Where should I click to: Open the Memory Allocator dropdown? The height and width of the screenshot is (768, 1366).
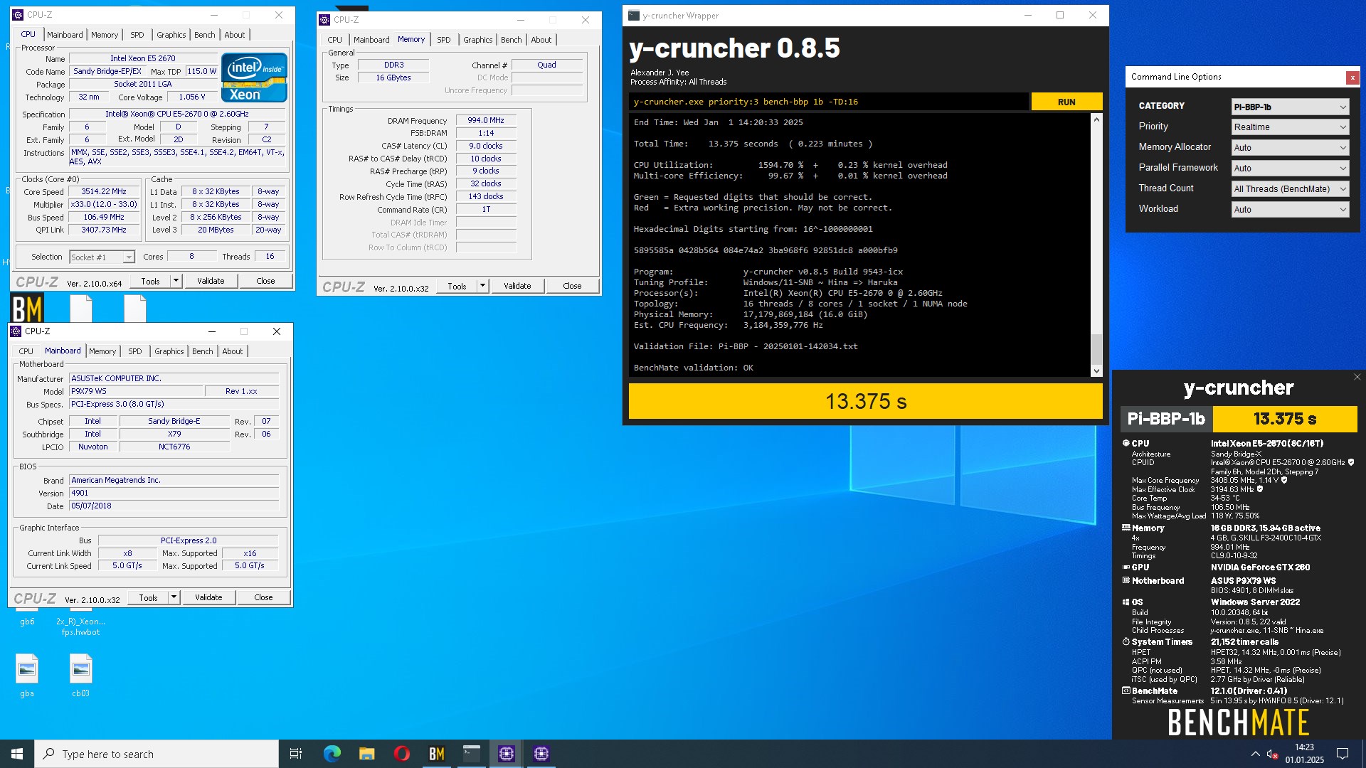pyautogui.click(x=1290, y=147)
